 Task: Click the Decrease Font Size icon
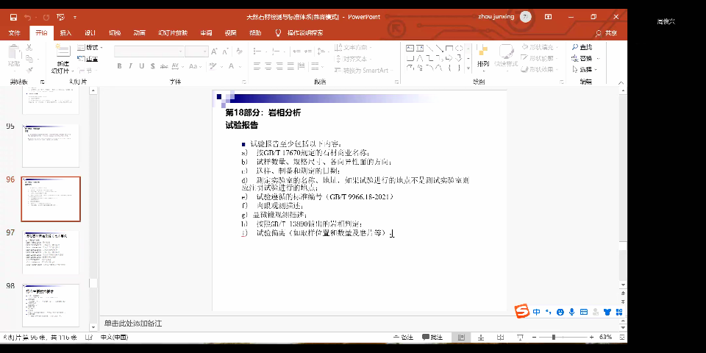(x=226, y=51)
